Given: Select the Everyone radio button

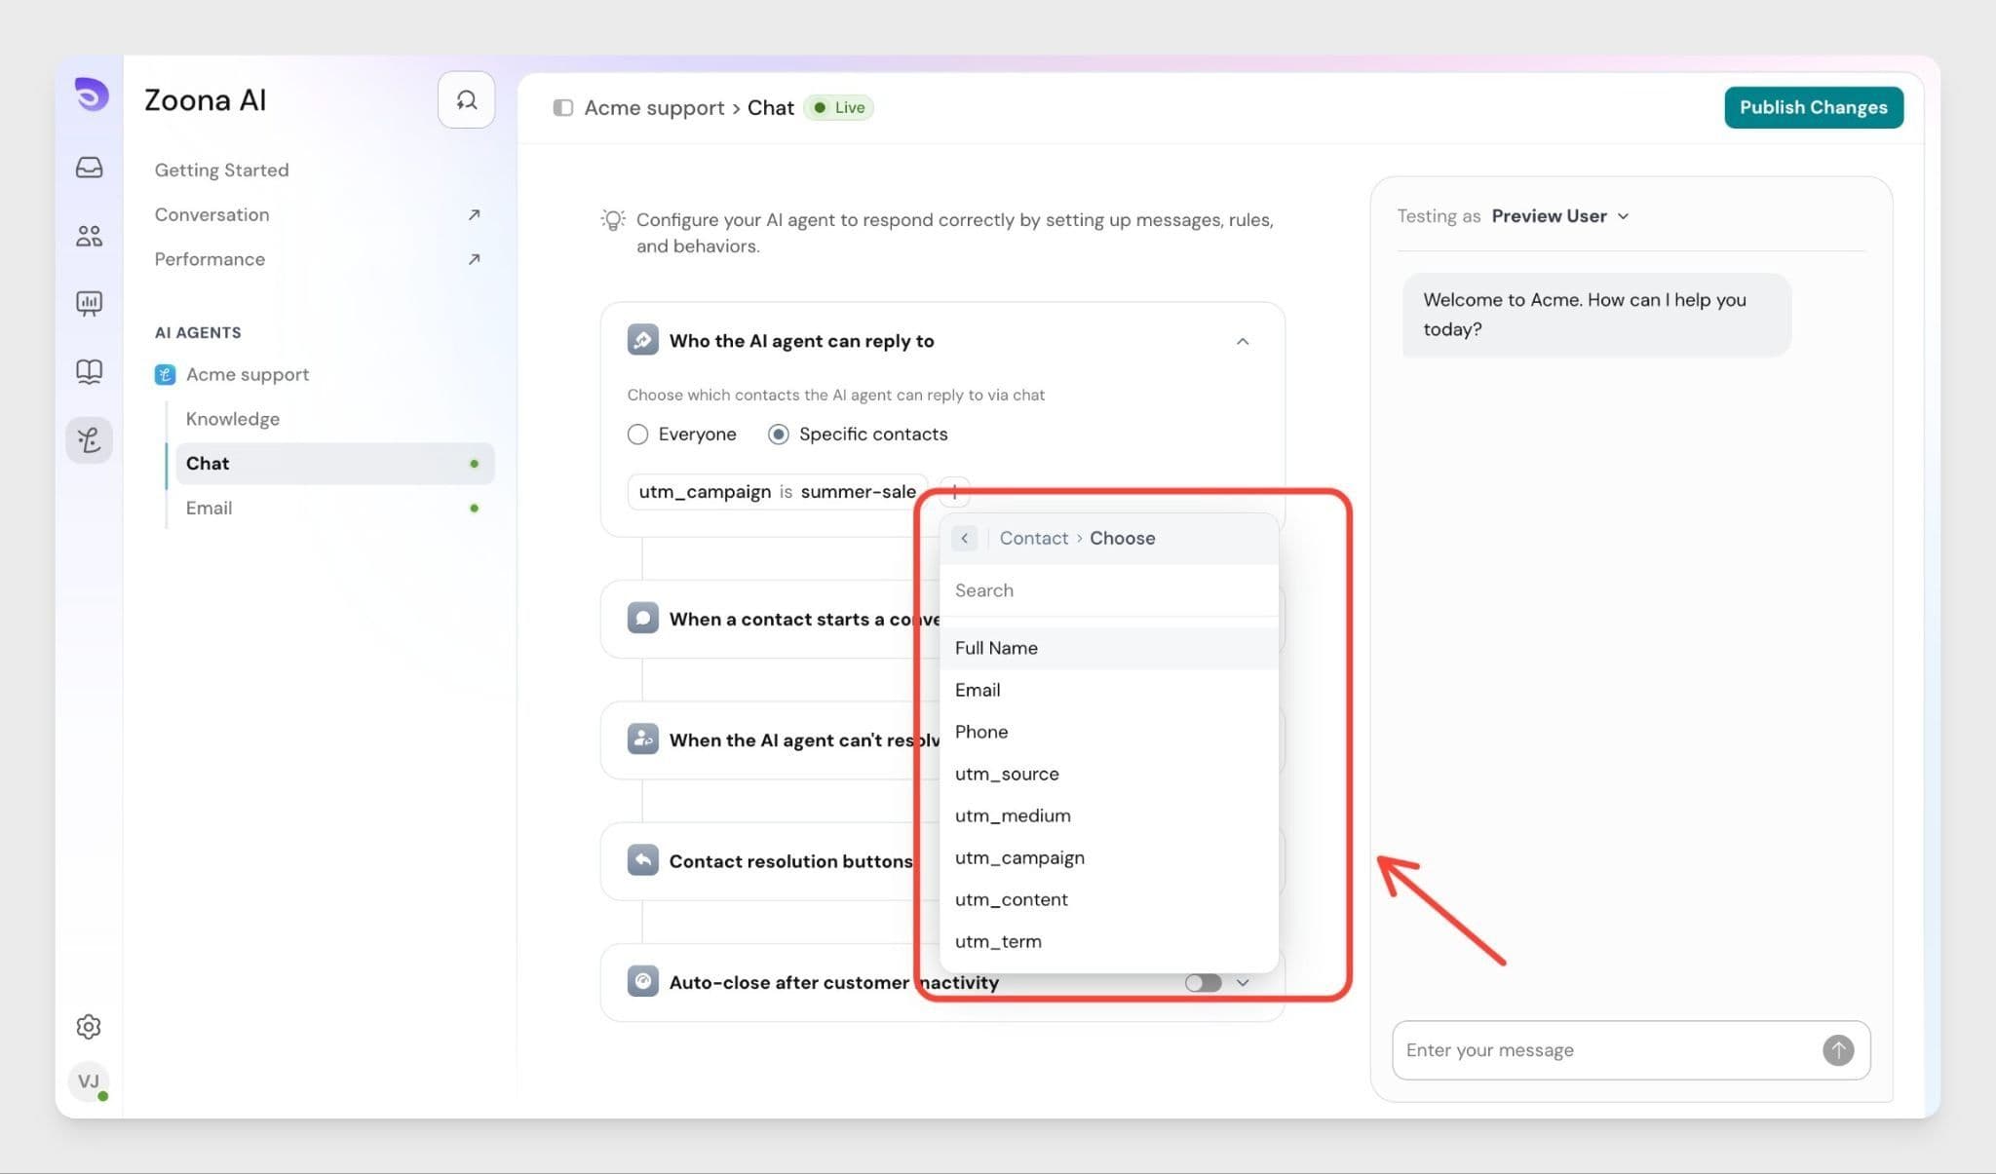Looking at the screenshot, I should click(637, 435).
